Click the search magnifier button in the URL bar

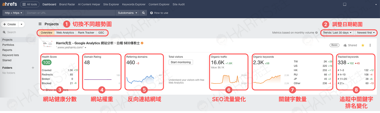pyautogui.click(x=143, y=13)
